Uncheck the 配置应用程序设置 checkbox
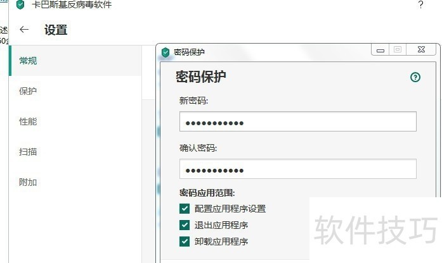This screenshot has width=442, height=263. (x=185, y=209)
